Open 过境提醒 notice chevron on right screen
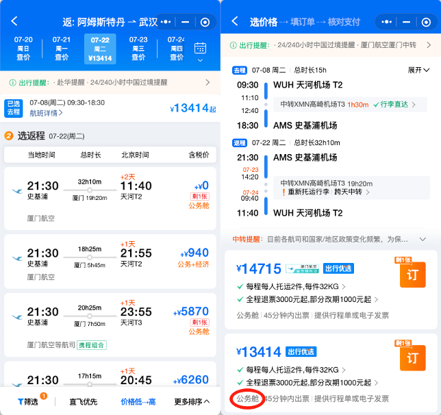441x415 pixels. coord(429,45)
